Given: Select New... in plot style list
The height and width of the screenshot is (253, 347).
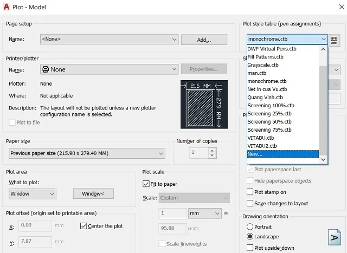Looking at the screenshot, I should [282, 154].
